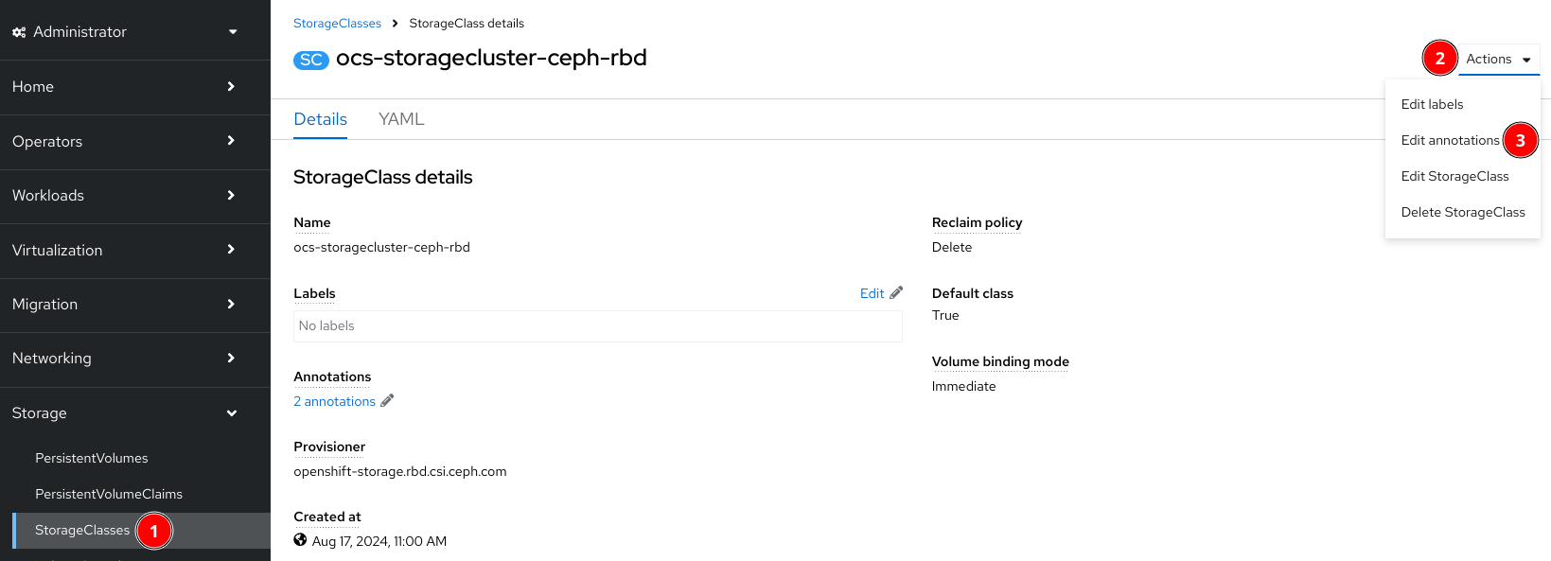The width and height of the screenshot is (1551, 561).
Task: Click the Administrator perspective gear icon
Action: pos(19,32)
